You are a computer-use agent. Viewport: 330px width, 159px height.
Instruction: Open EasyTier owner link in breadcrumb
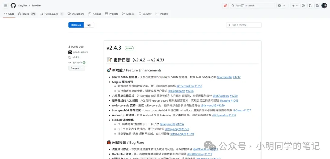coord(22,6)
